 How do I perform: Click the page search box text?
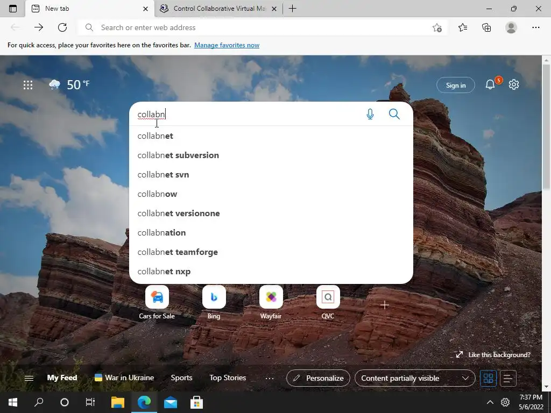click(151, 115)
